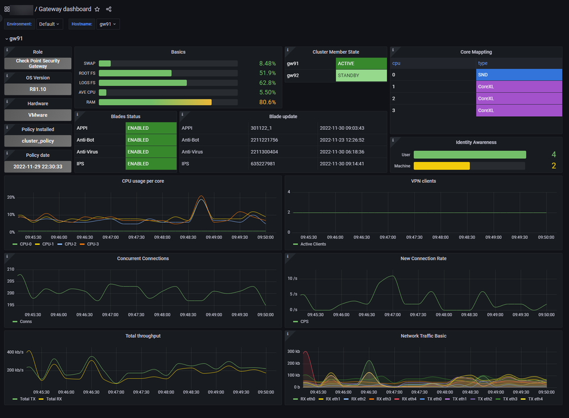This screenshot has width=569, height=418.
Task: Show info for Blades Status panel
Action: pyautogui.click(x=77, y=114)
